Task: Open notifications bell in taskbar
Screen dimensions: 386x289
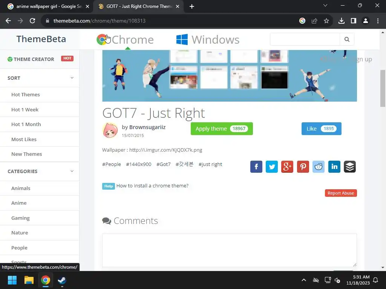Action: coord(375,280)
